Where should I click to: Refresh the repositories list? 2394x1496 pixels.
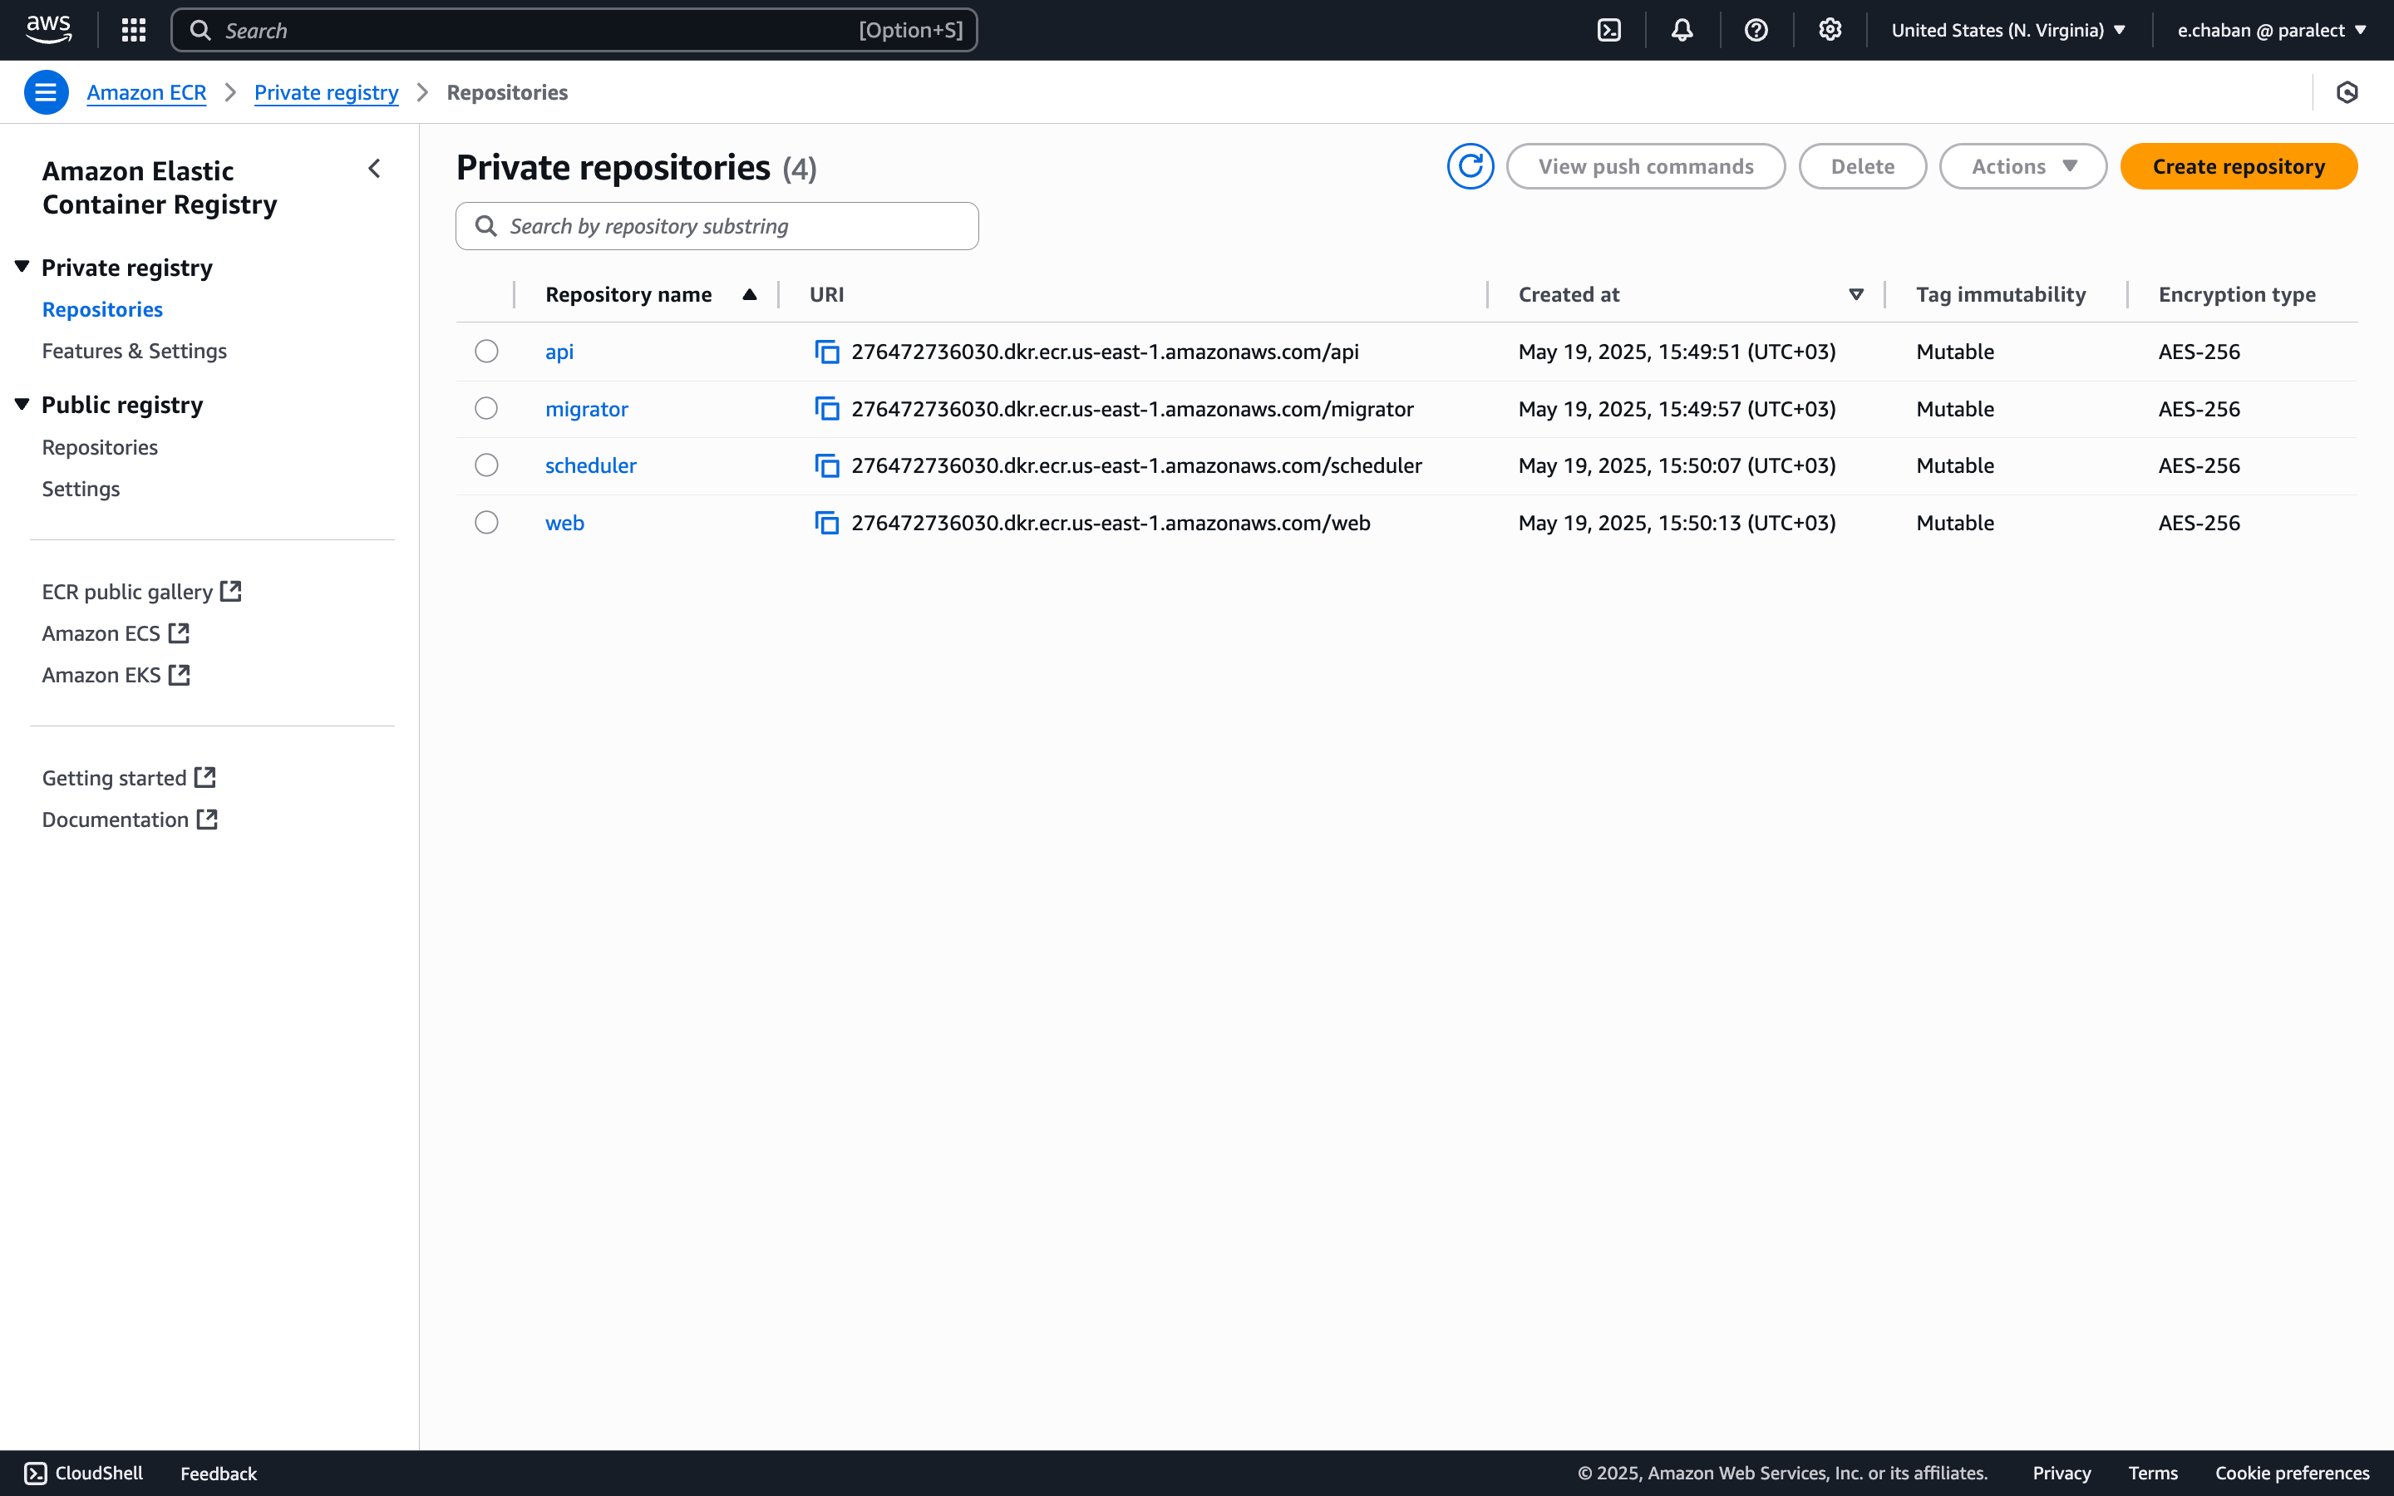pos(1470,166)
